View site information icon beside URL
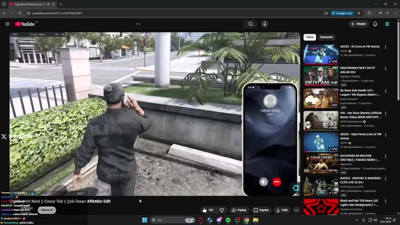The width and height of the screenshot is (400, 225). pos(28,13)
